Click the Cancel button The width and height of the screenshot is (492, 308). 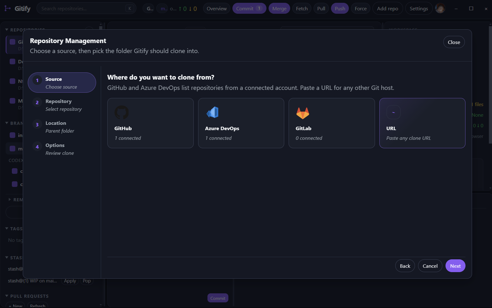(x=430, y=266)
